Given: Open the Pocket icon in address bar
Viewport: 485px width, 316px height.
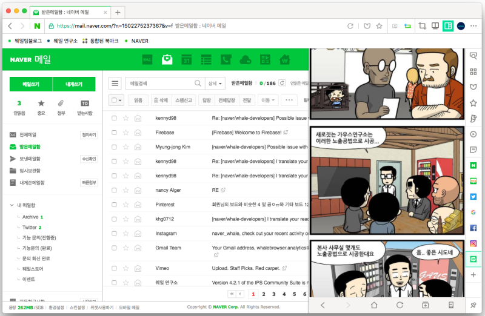Looking at the screenshot, I should 367,26.
